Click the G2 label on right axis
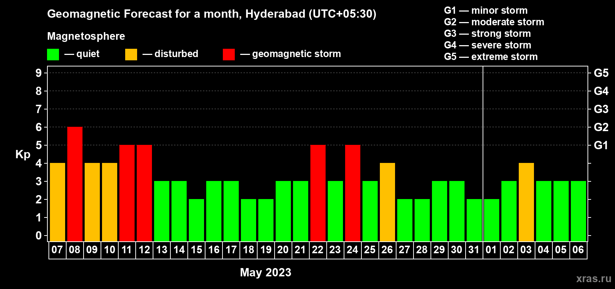The height and width of the screenshot is (289, 615). click(x=601, y=127)
